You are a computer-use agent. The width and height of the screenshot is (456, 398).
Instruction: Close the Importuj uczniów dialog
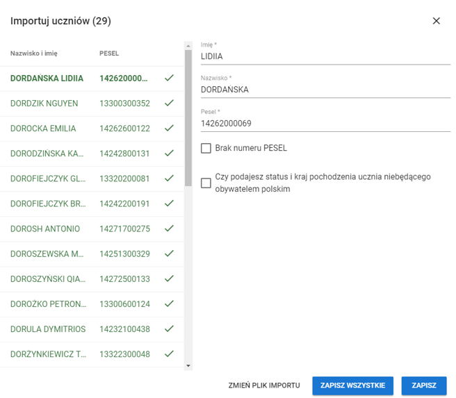point(436,21)
